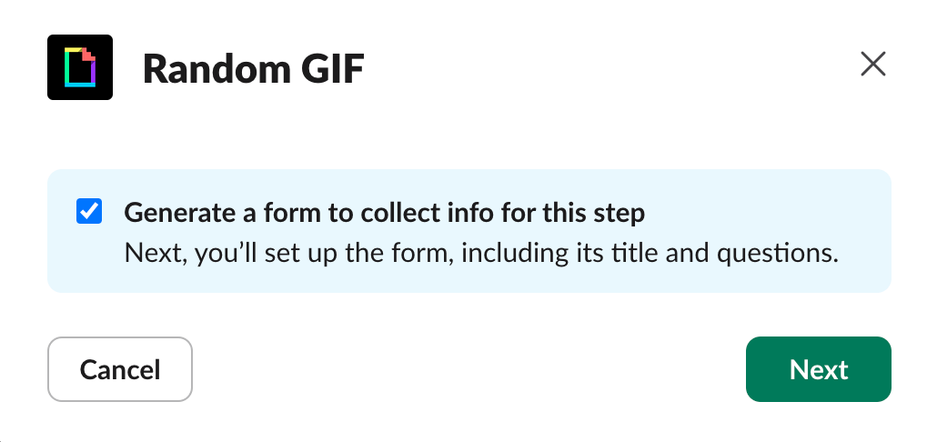Dismiss the modal using the top-right X icon
This screenshot has width=937, height=442.
872,65
